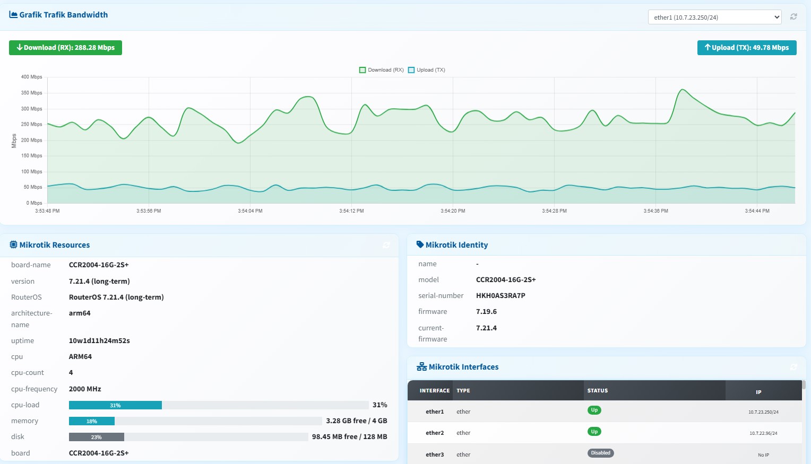The height and width of the screenshot is (464, 811).
Task: Click the 400 Mbps y-axis label
Action: tap(31, 77)
